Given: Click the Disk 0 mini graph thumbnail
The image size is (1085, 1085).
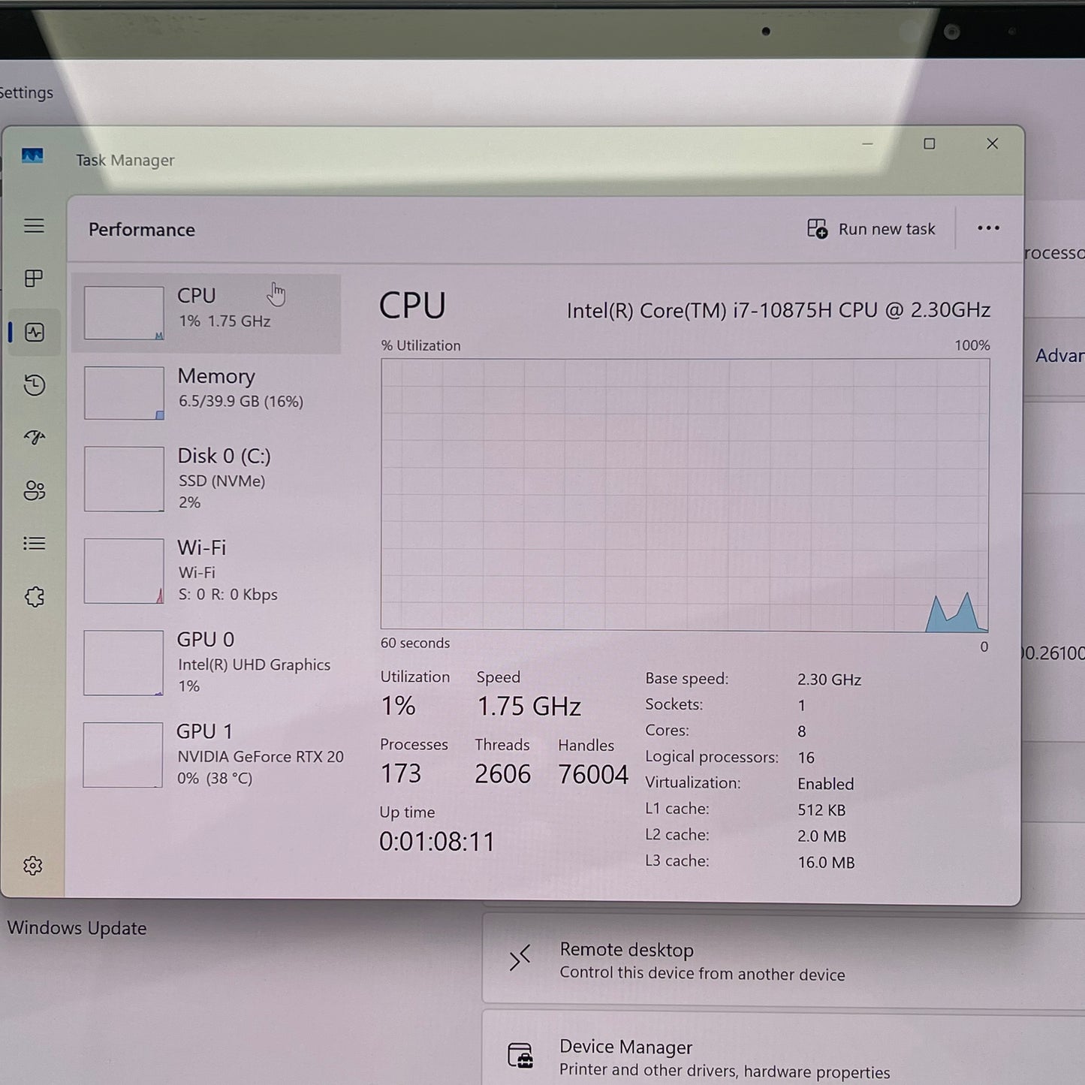Looking at the screenshot, I should pyautogui.click(x=124, y=479).
